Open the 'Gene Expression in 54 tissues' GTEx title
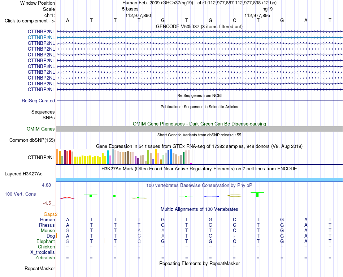The image size is (343, 277). click(199, 146)
